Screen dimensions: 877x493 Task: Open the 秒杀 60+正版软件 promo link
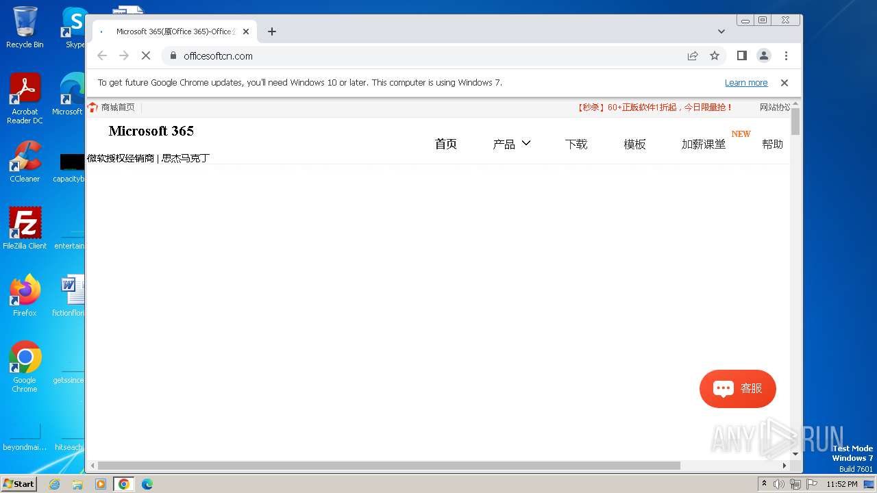point(654,107)
